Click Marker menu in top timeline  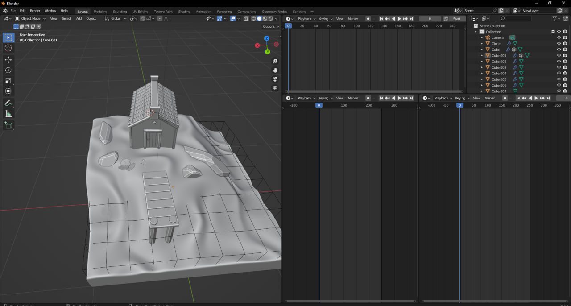point(353,18)
